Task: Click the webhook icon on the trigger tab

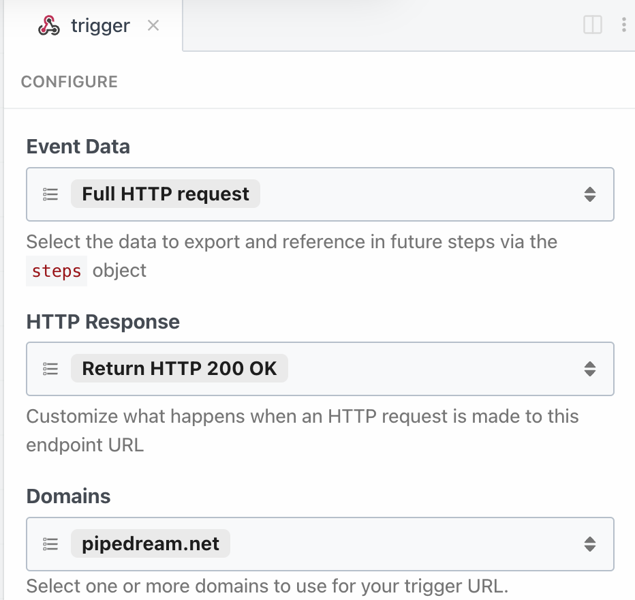Action: click(x=48, y=26)
